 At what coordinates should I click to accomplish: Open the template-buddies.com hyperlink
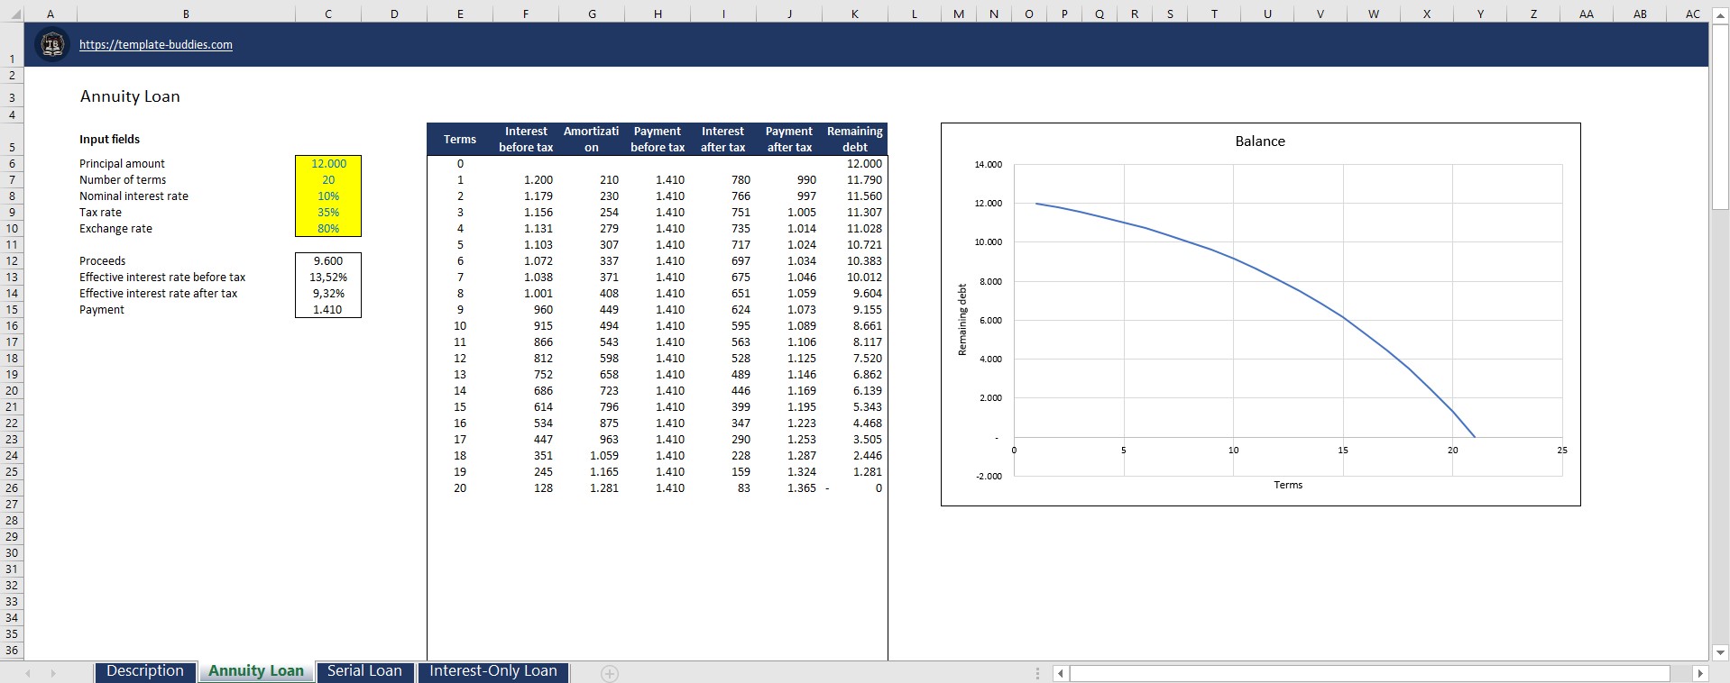click(156, 45)
